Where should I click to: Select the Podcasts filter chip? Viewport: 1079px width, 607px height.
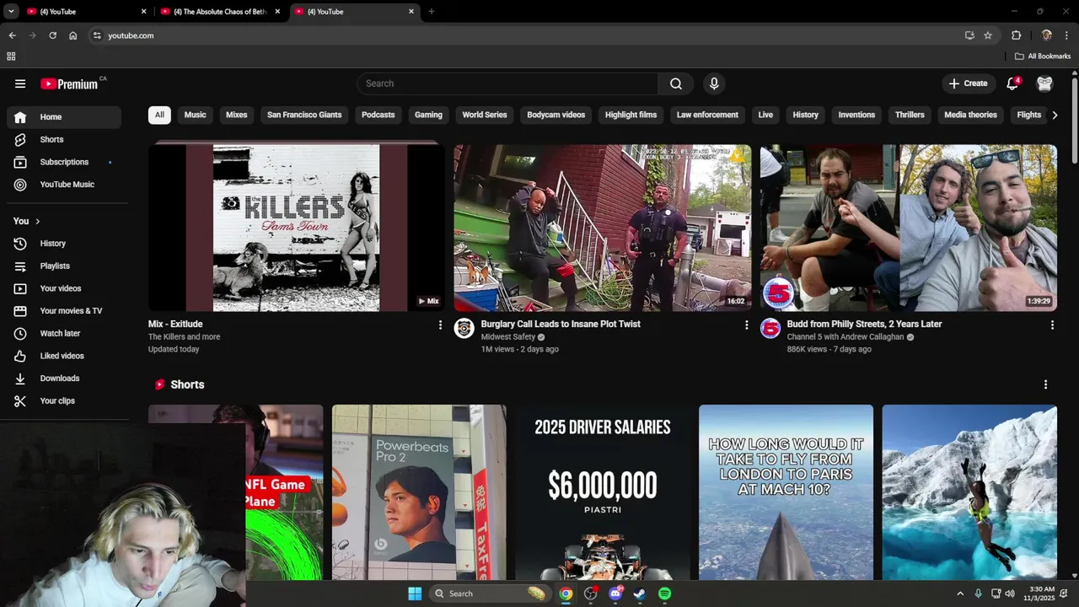378,115
